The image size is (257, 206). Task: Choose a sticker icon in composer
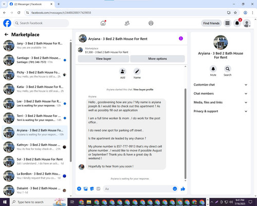[x=92, y=189]
